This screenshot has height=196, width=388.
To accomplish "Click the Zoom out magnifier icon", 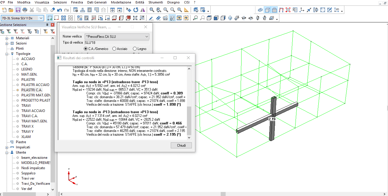I will (x=172, y=10).
